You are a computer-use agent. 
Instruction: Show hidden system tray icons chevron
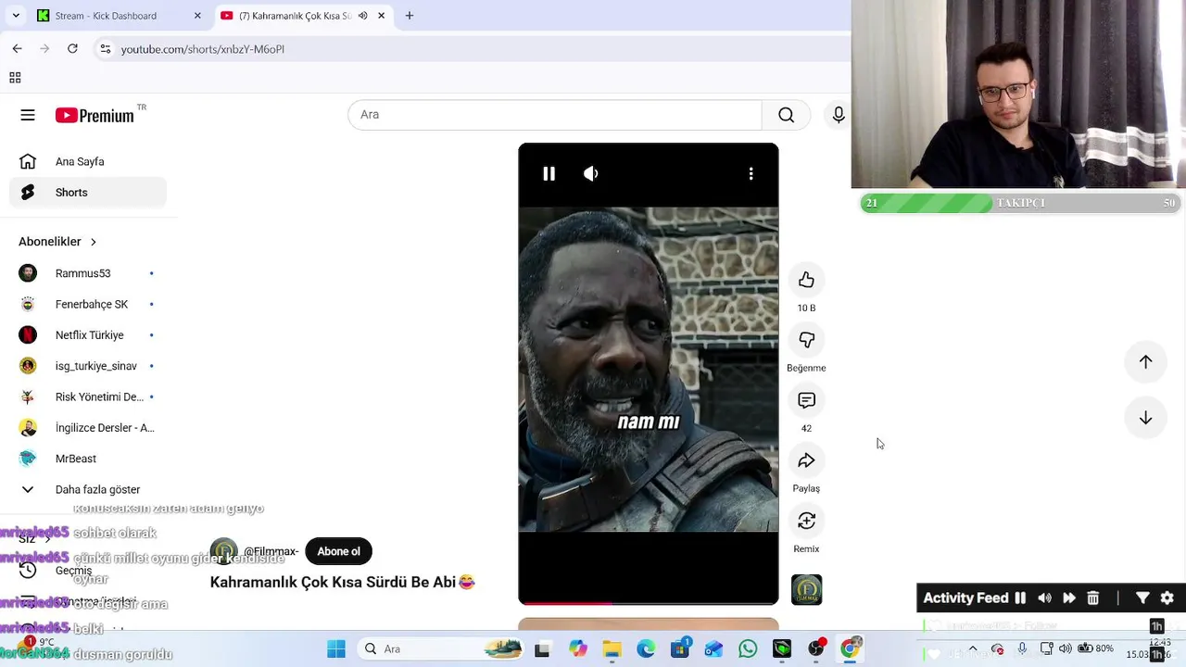[x=973, y=648]
